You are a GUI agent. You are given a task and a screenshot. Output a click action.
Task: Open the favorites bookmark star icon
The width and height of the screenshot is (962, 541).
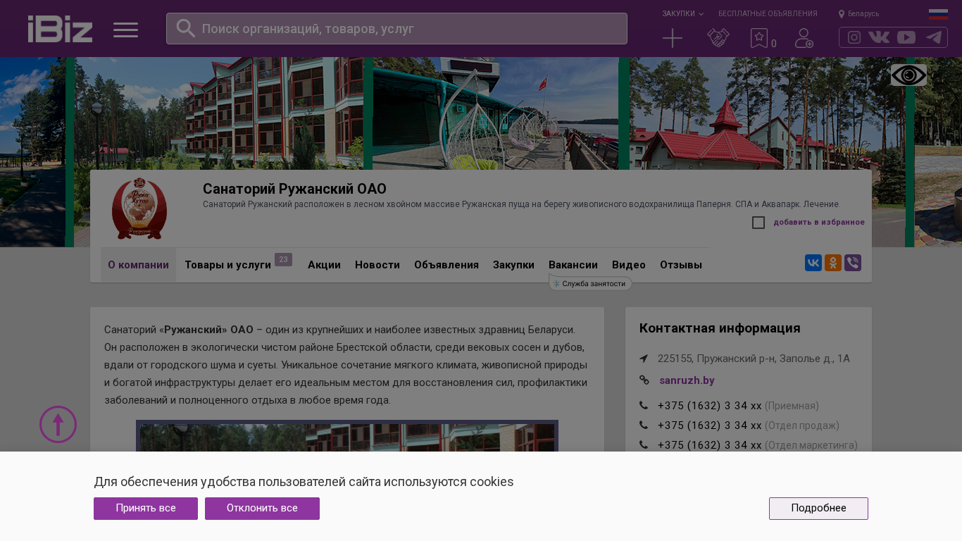pos(759,38)
